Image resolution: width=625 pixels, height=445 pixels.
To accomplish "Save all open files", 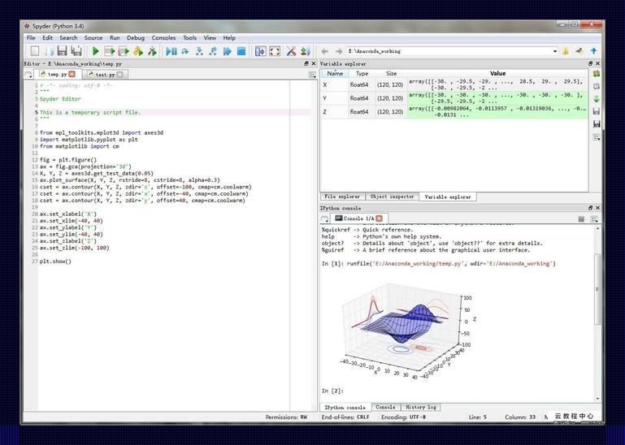I will pyautogui.click(x=76, y=51).
